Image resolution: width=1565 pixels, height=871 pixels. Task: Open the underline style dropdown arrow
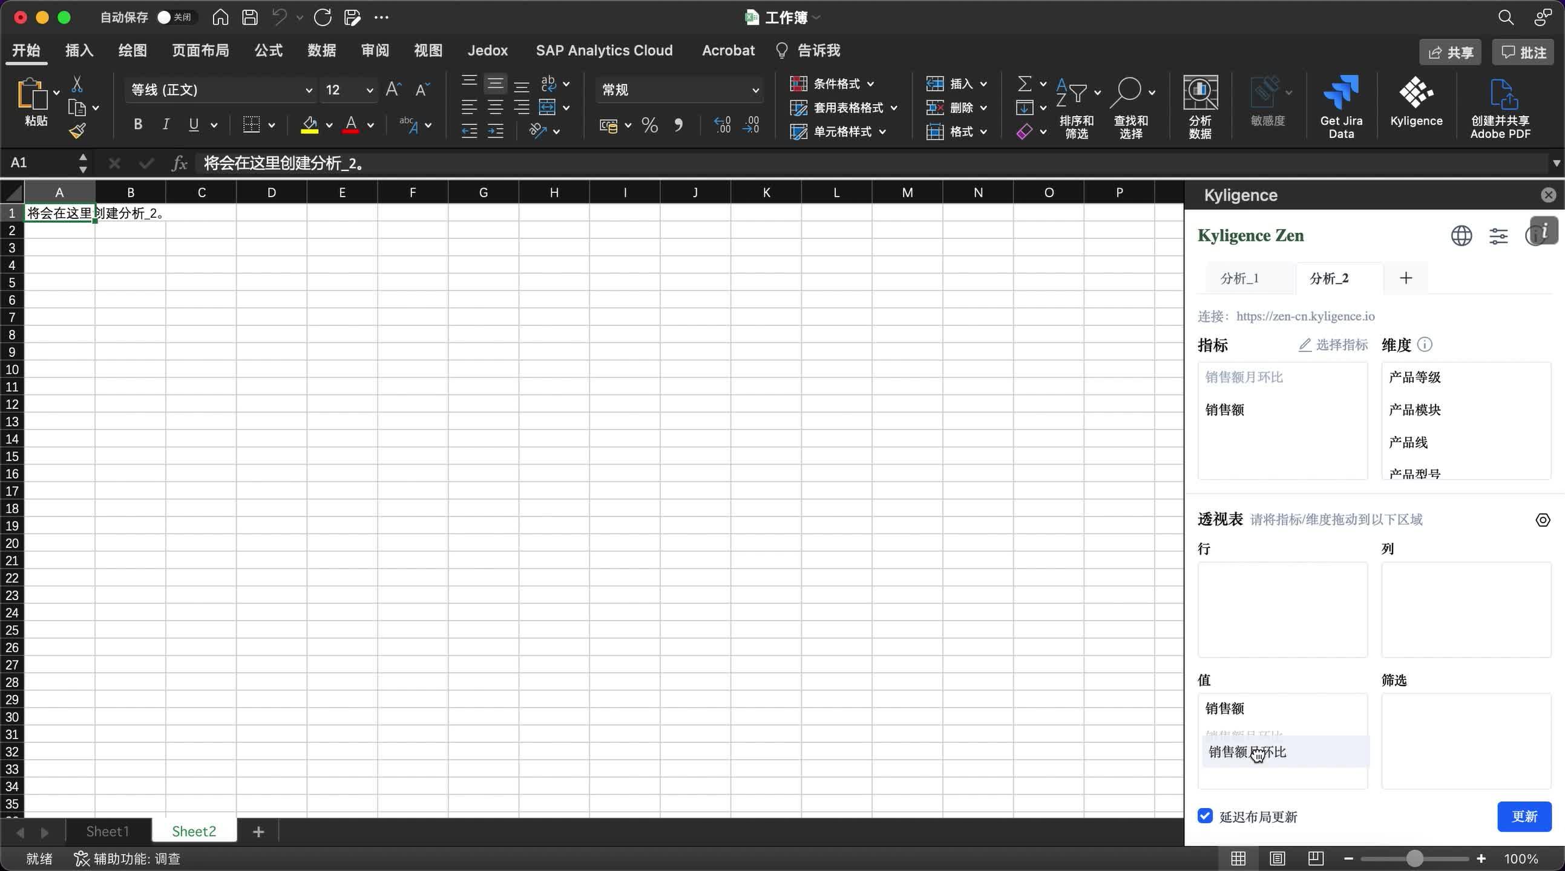click(214, 125)
